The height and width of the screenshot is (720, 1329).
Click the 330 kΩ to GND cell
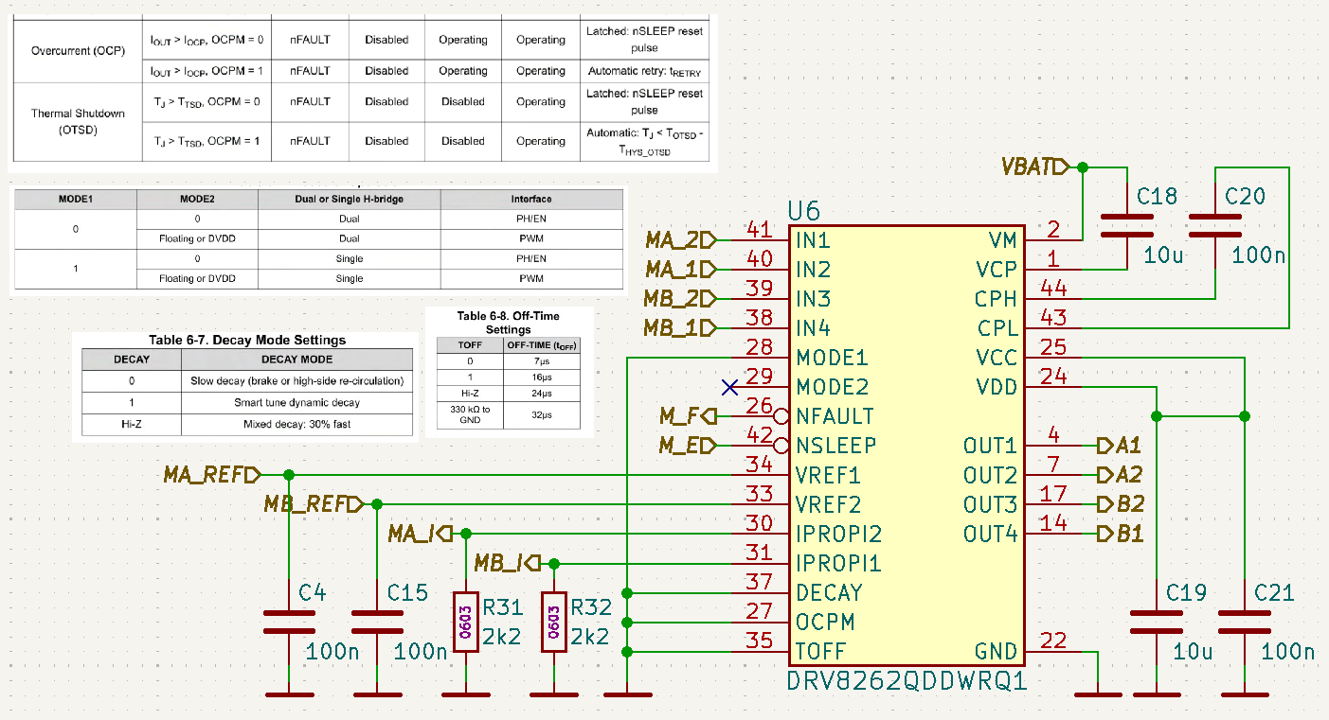click(471, 413)
